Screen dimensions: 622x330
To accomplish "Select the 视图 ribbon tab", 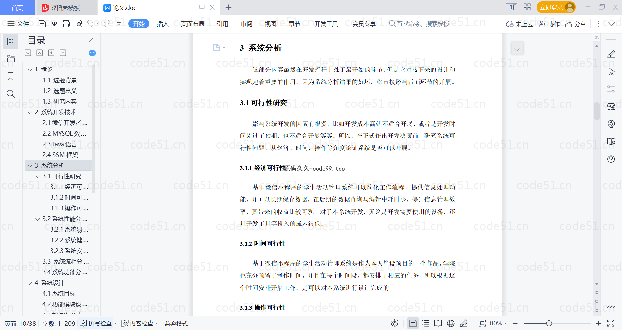I will 270,24.
